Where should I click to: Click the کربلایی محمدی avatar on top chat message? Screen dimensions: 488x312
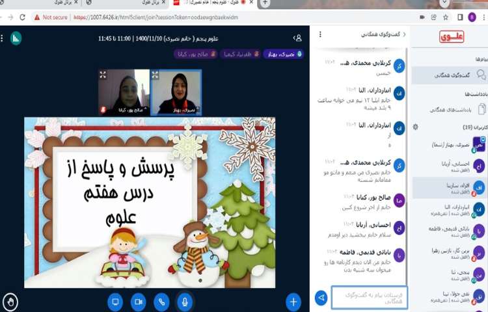tap(399, 66)
